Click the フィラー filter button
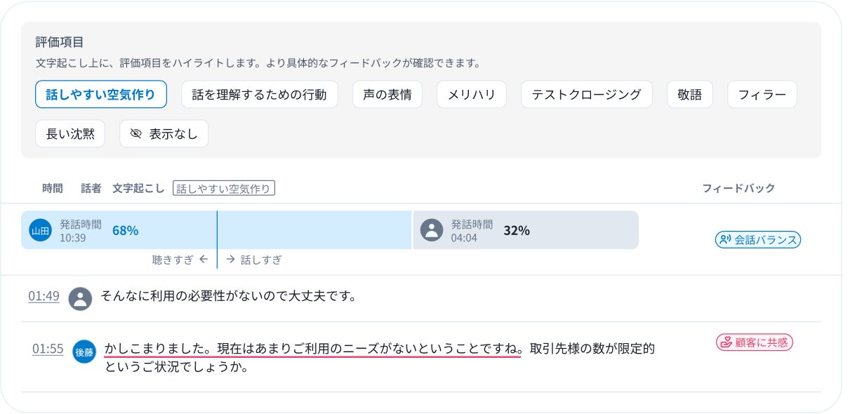855x414 pixels. tap(762, 94)
